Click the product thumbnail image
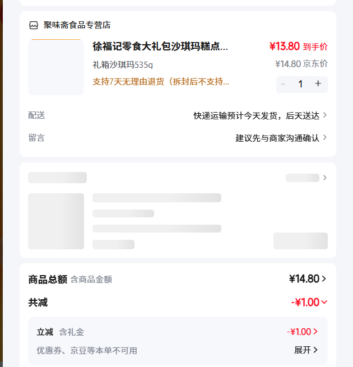This screenshot has height=367, width=353. click(x=56, y=67)
